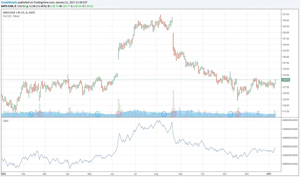300x177 pixels.
Task: Click the Mar label on time axis
Action: 44,174
